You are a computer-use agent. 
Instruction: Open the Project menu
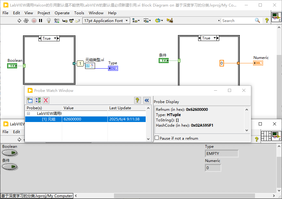[x=44, y=13]
